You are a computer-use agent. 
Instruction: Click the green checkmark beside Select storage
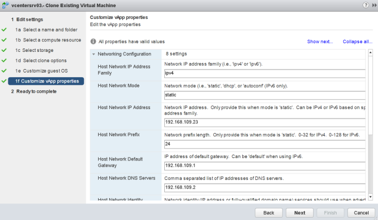tap(4, 50)
